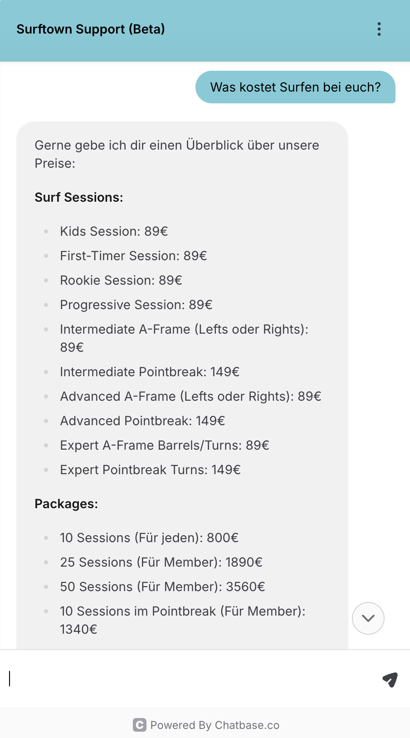This screenshot has width=410, height=738.
Task: Open the three-dot options menu
Action: point(379,29)
